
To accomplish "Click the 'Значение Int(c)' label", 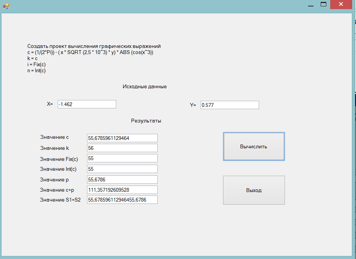I will [58, 169].
